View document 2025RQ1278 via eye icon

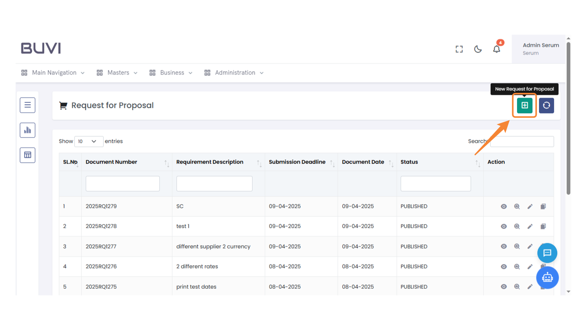tap(504, 226)
